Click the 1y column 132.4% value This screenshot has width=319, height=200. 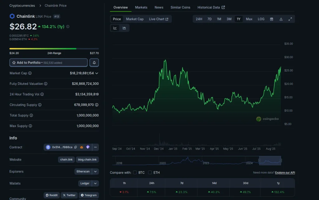click(278, 192)
